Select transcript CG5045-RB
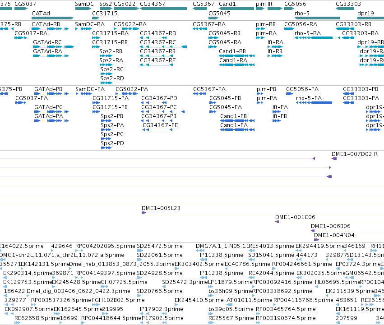The width and height of the screenshot is (384, 325). pyautogui.click(x=213, y=38)
